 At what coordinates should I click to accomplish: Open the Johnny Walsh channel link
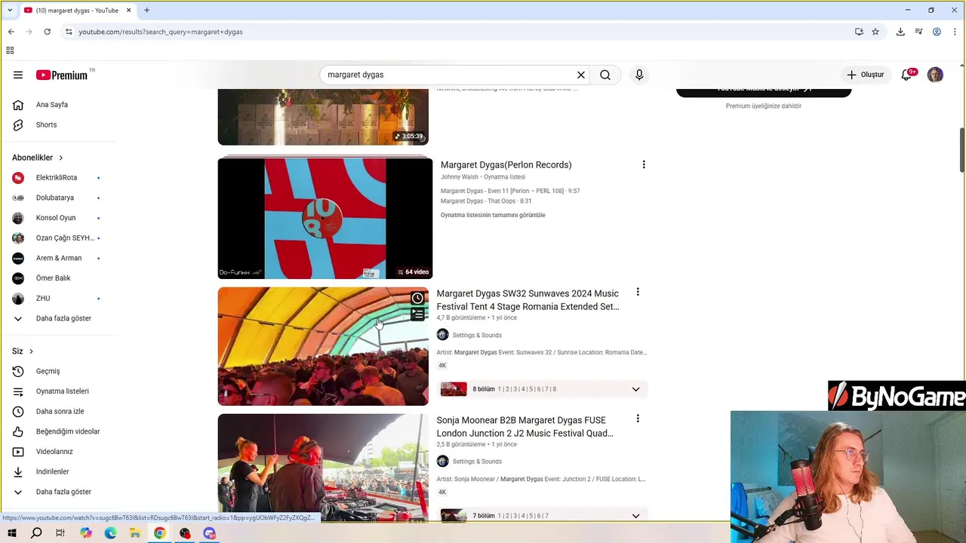[x=460, y=177]
